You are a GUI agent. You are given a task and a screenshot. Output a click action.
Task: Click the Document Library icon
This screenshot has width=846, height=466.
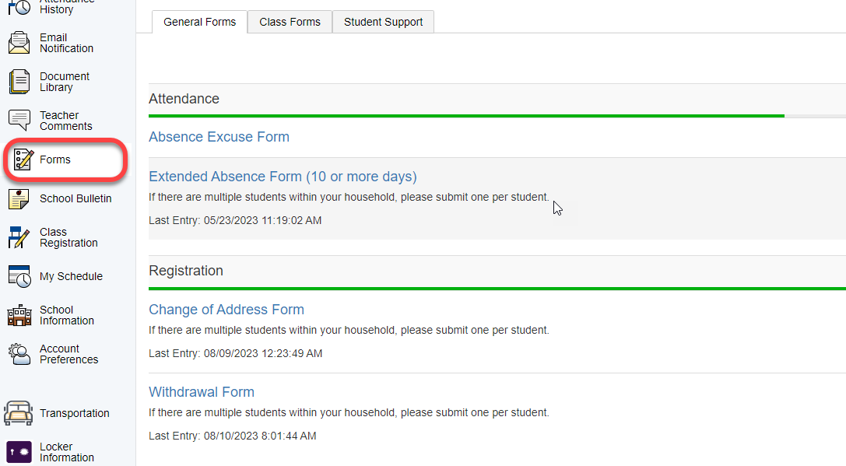pos(19,82)
